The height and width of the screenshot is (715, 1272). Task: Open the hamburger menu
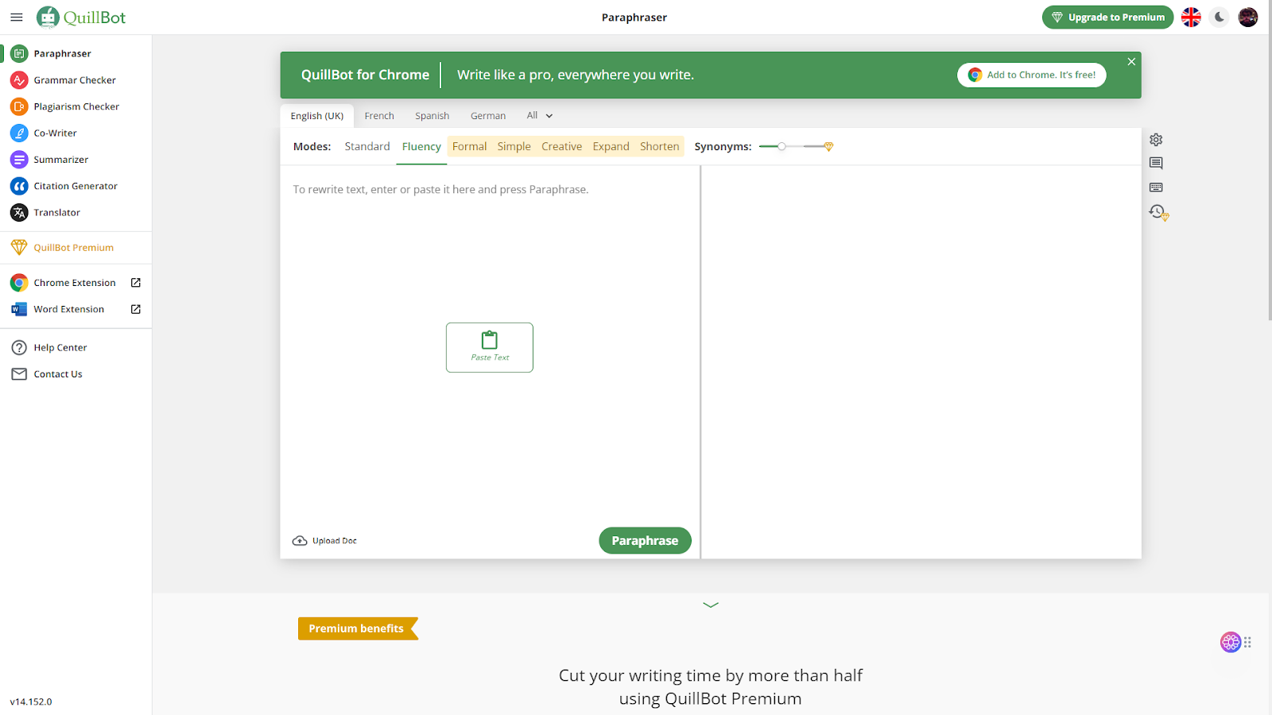(x=17, y=17)
